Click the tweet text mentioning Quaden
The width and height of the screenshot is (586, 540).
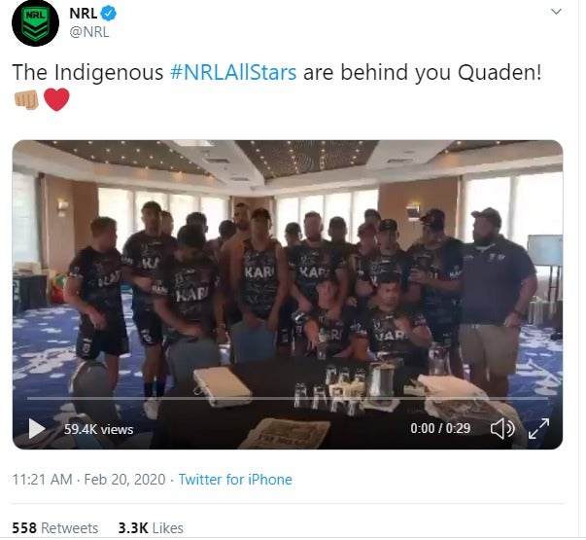[x=277, y=72]
